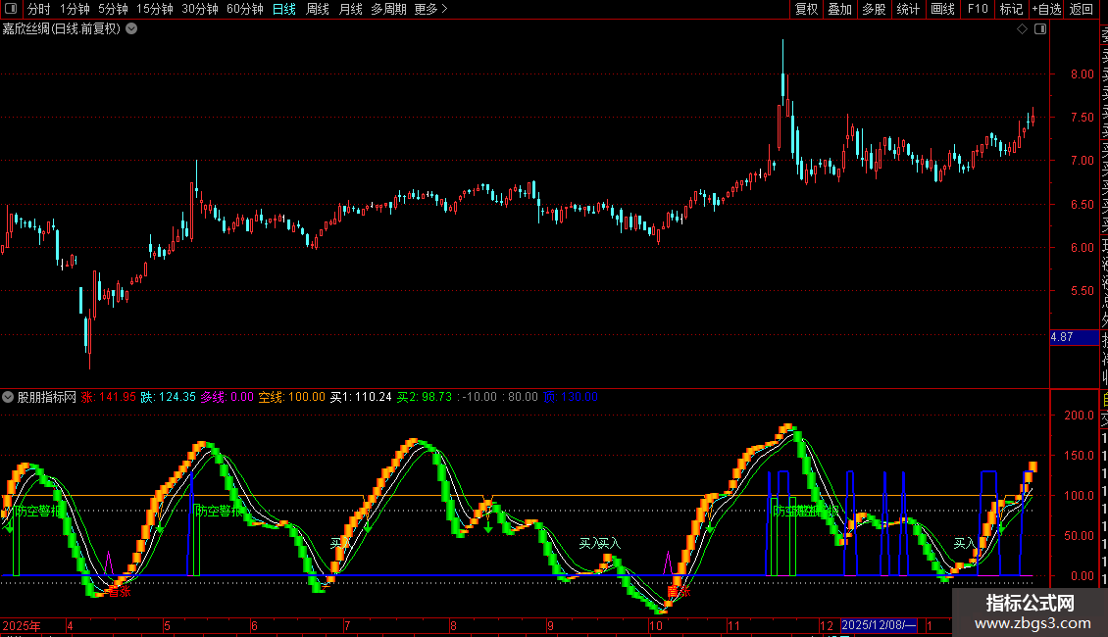Open dropdown next to 嘉欣丝绸 title
The image size is (1108, 637).
point(132,28)
